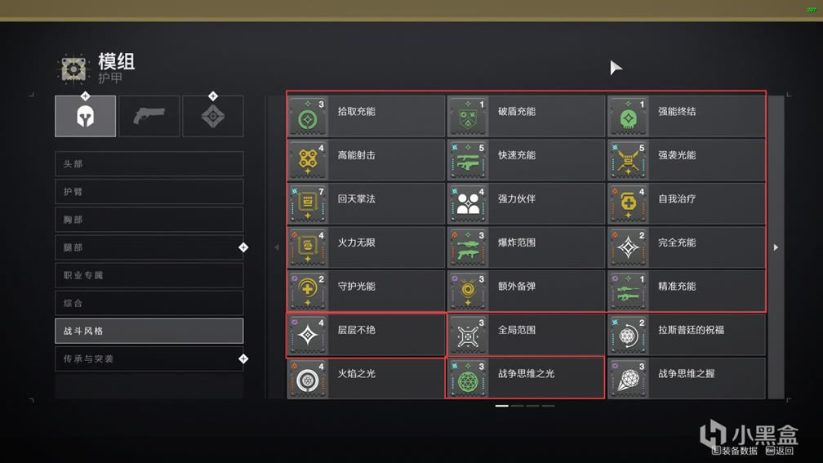Click the first page indicator dash
Screen dimensions: 823x463
pyautogui.click(x=502, y=406)
